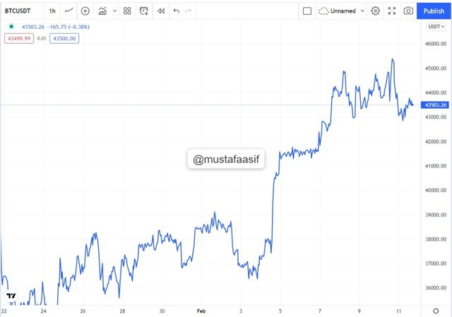Select the chart layout square icon

307,11
